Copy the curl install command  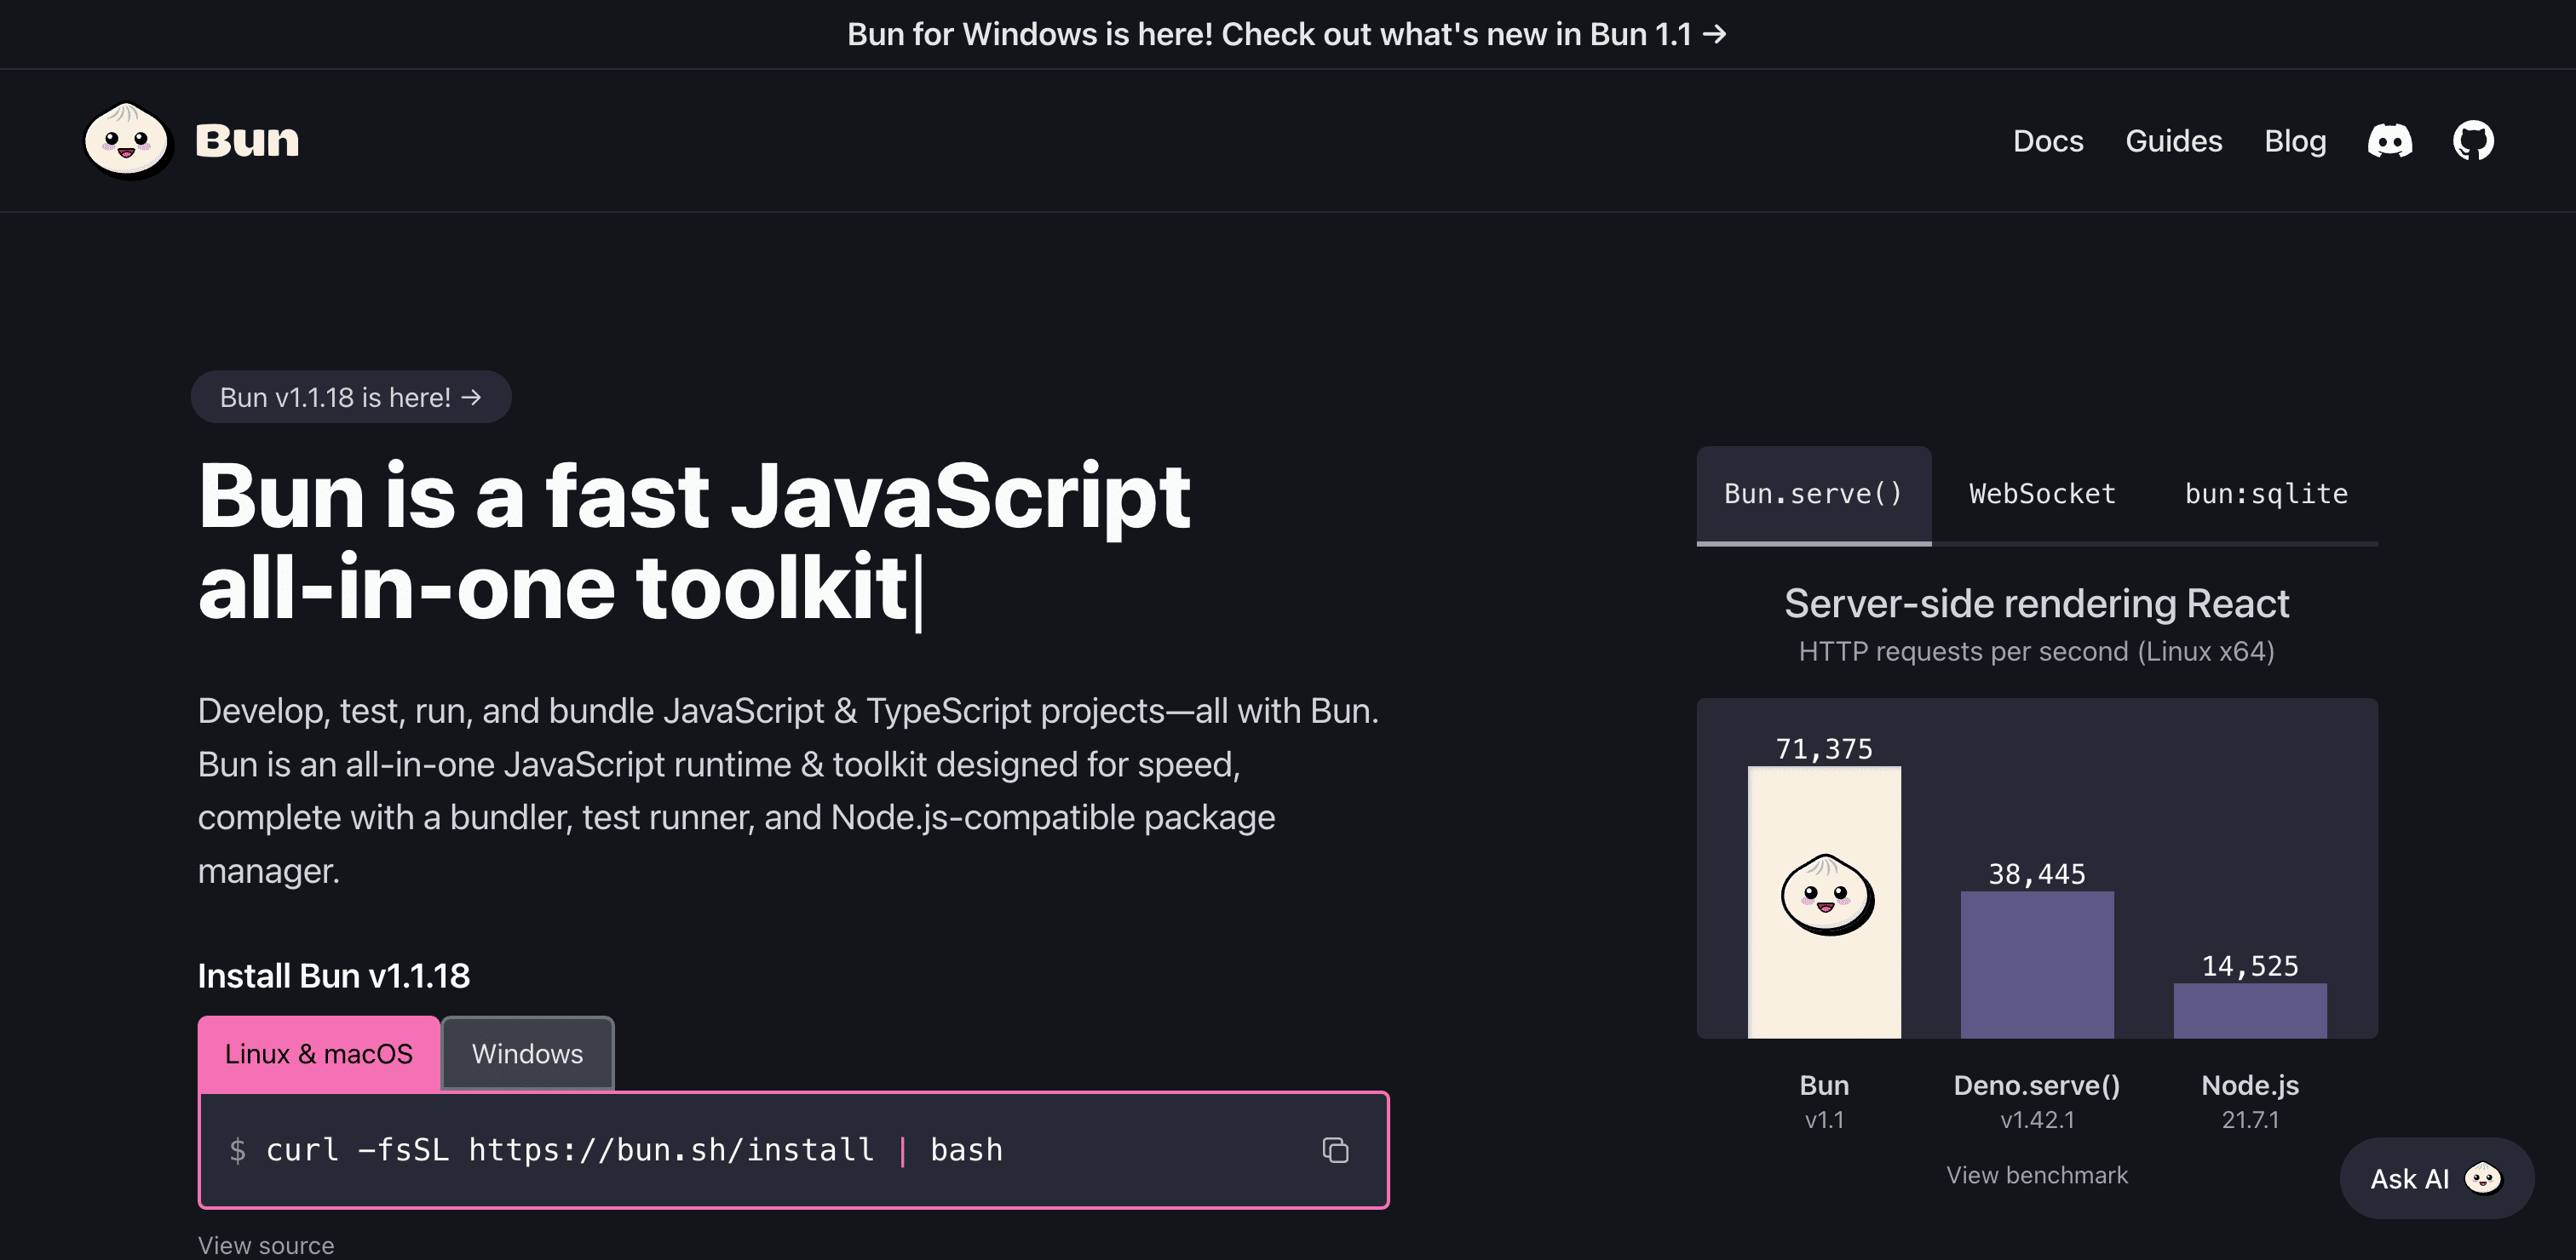tap(1335, 1150)
